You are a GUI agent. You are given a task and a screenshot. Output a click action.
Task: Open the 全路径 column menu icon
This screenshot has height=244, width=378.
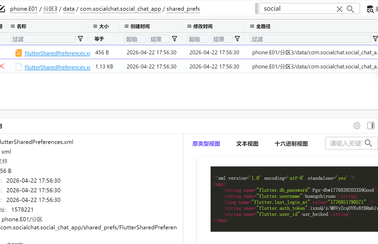pyautogui.click(x=252, y=26)
